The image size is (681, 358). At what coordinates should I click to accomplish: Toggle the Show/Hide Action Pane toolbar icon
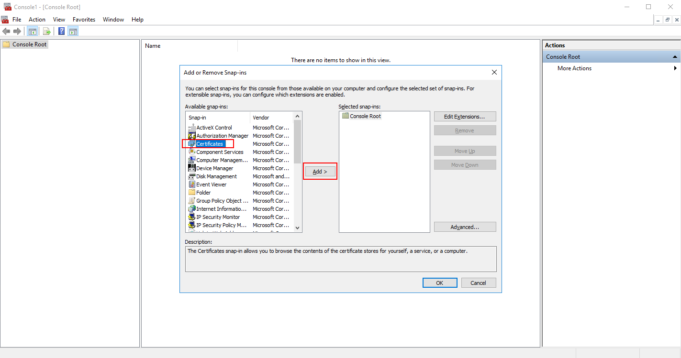point(73,31)
